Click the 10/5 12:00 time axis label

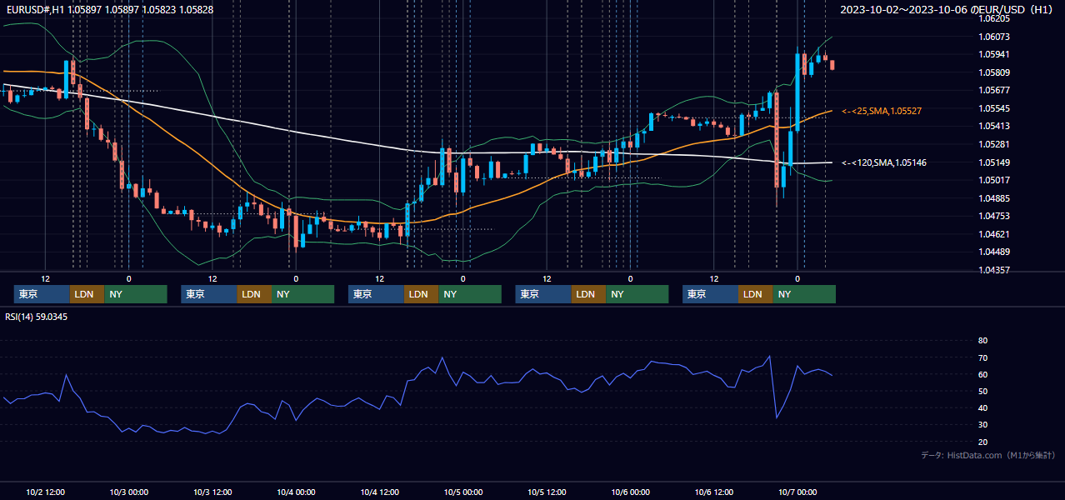tap(547, 492)
